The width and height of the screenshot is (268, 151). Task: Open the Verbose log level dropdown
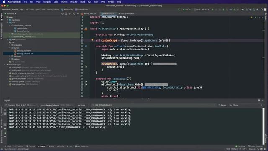click(83, 105)
